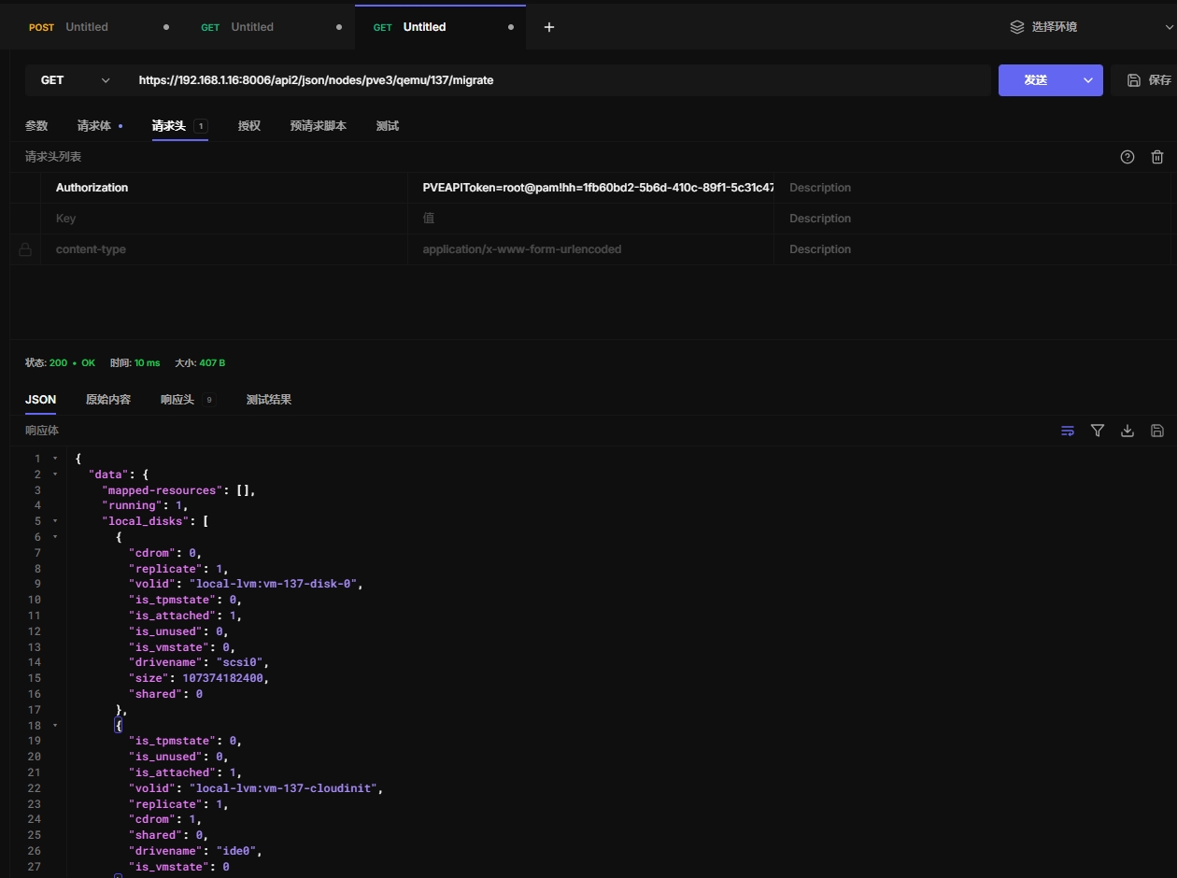Click the 发送 send button

1036,80
